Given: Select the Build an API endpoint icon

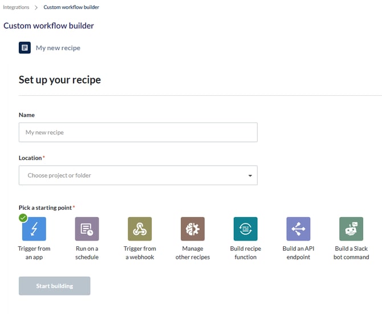Looking at the screenshot, I should 298,229.
